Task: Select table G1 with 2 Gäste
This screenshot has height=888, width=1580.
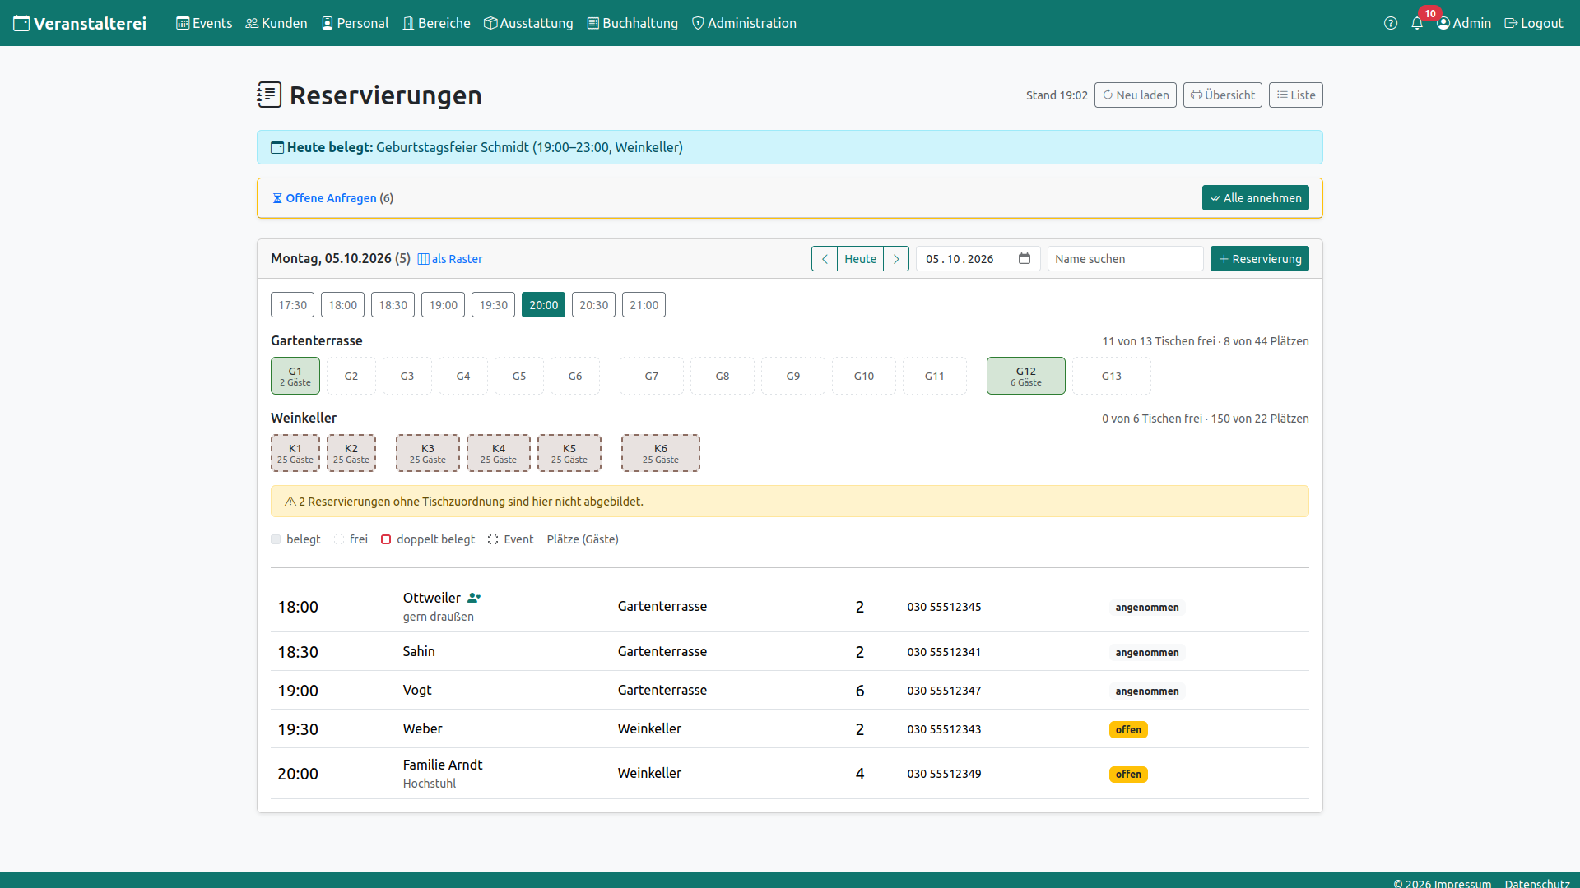Action: pos(295,376)
